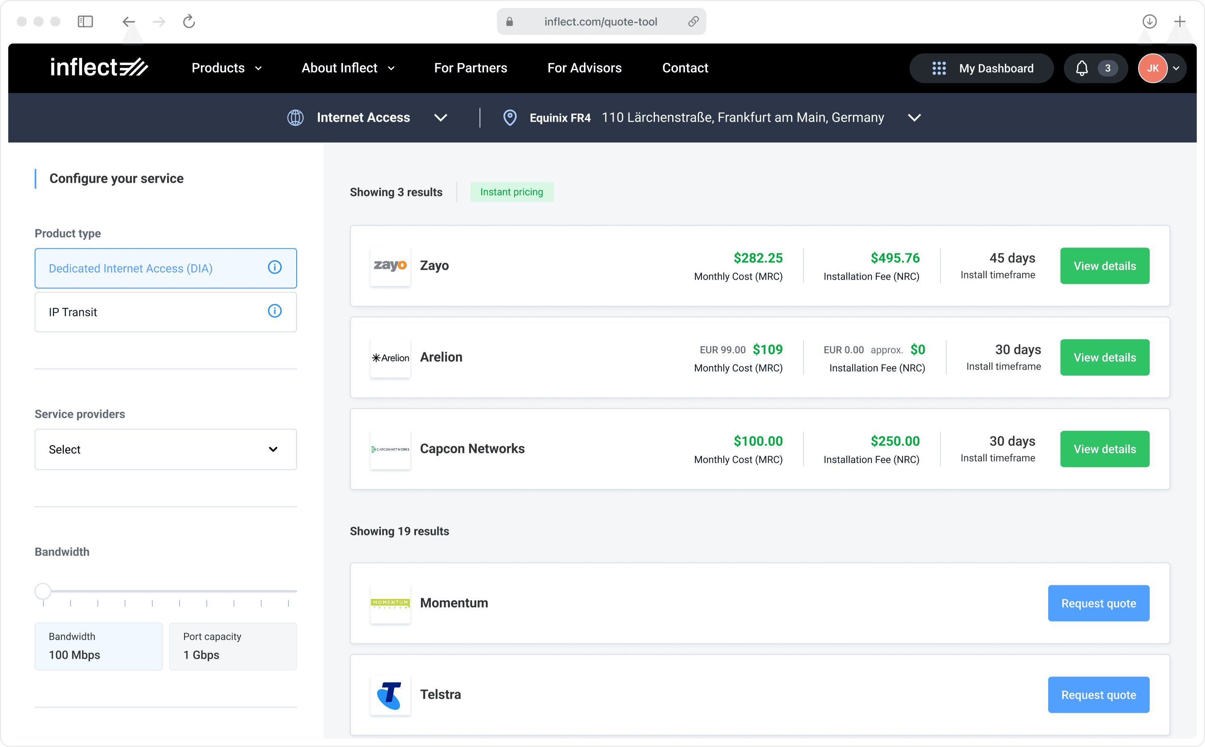Open the Equinix FR4 location dropdown
1205x747 pixels.
[914, 118]
